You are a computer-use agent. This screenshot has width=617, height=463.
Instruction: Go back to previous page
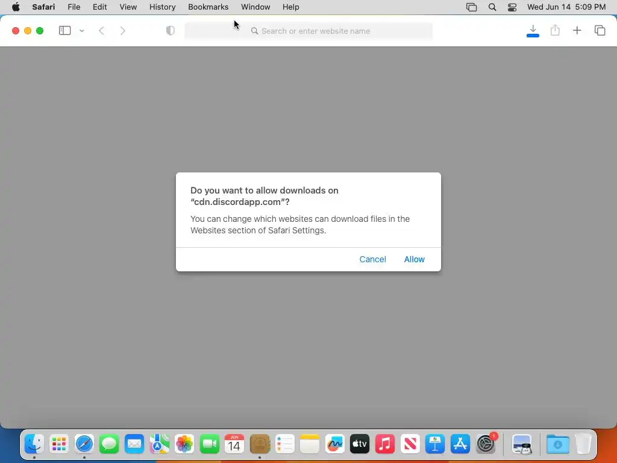click(101, 30)
